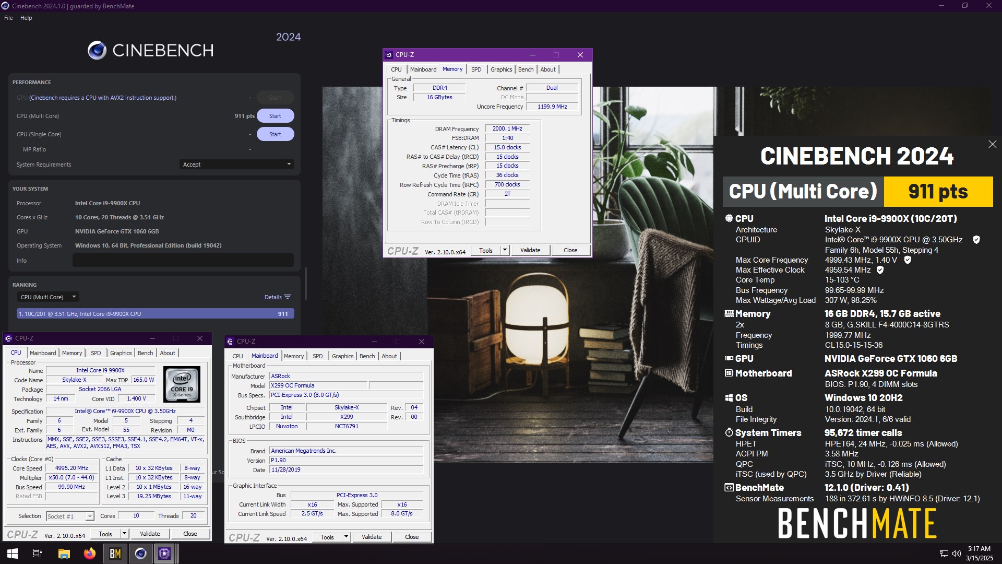Click Validate in CPU-Z CPU window

[150, 534]
